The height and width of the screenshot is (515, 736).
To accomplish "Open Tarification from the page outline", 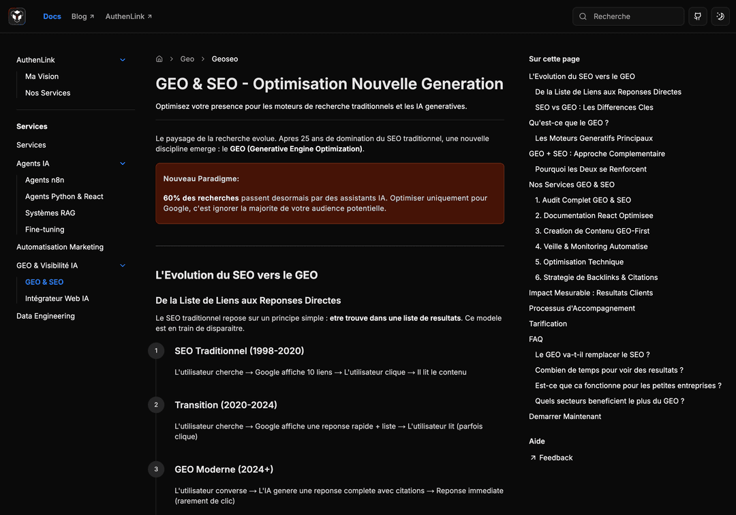I will tap(547, 324).
